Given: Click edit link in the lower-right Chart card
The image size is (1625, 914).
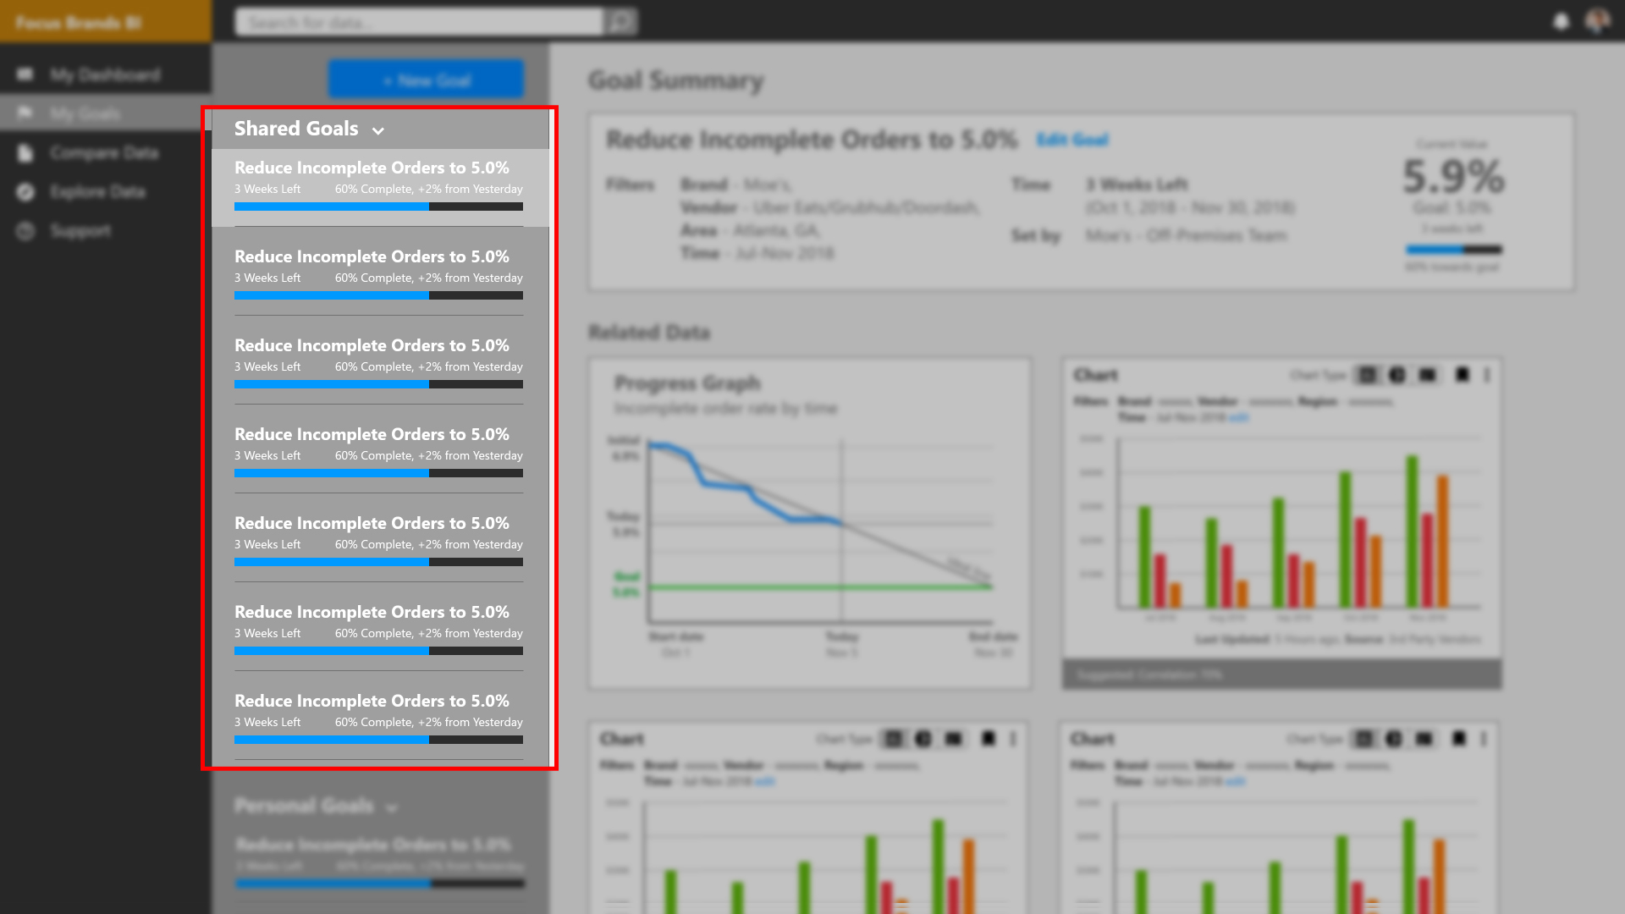Looking at the screenshot, I should (1236, 781).
